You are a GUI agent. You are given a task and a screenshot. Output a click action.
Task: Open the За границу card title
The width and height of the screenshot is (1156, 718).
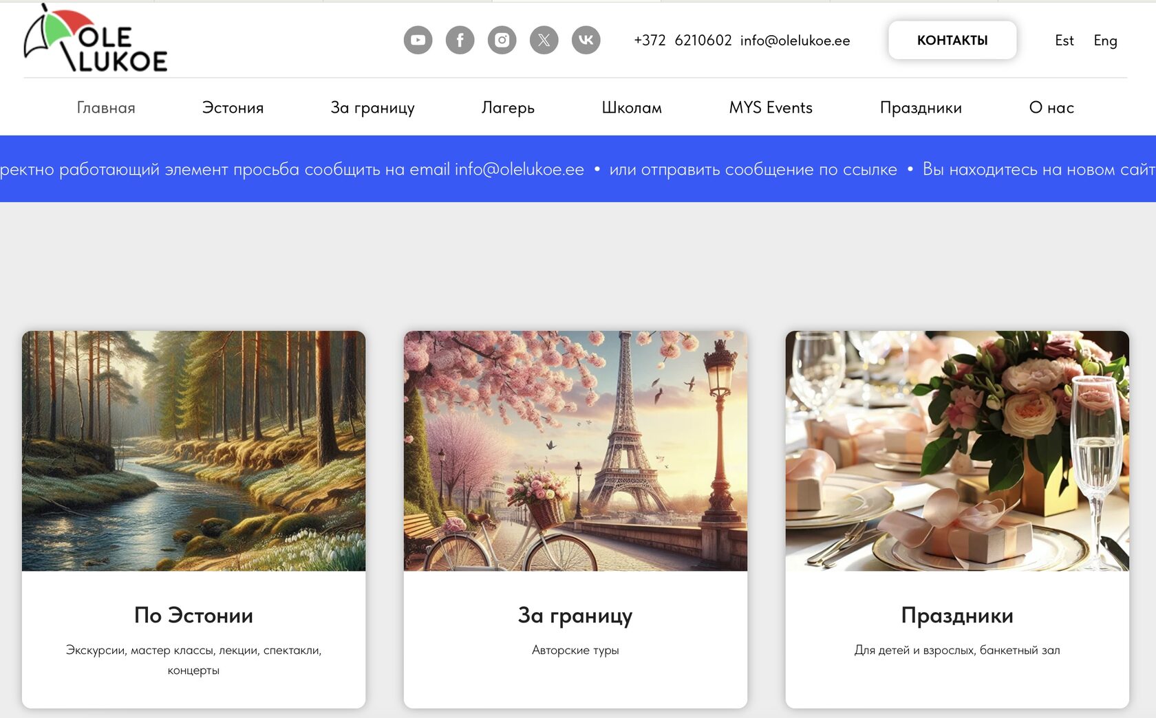click(x=575, y=616)
